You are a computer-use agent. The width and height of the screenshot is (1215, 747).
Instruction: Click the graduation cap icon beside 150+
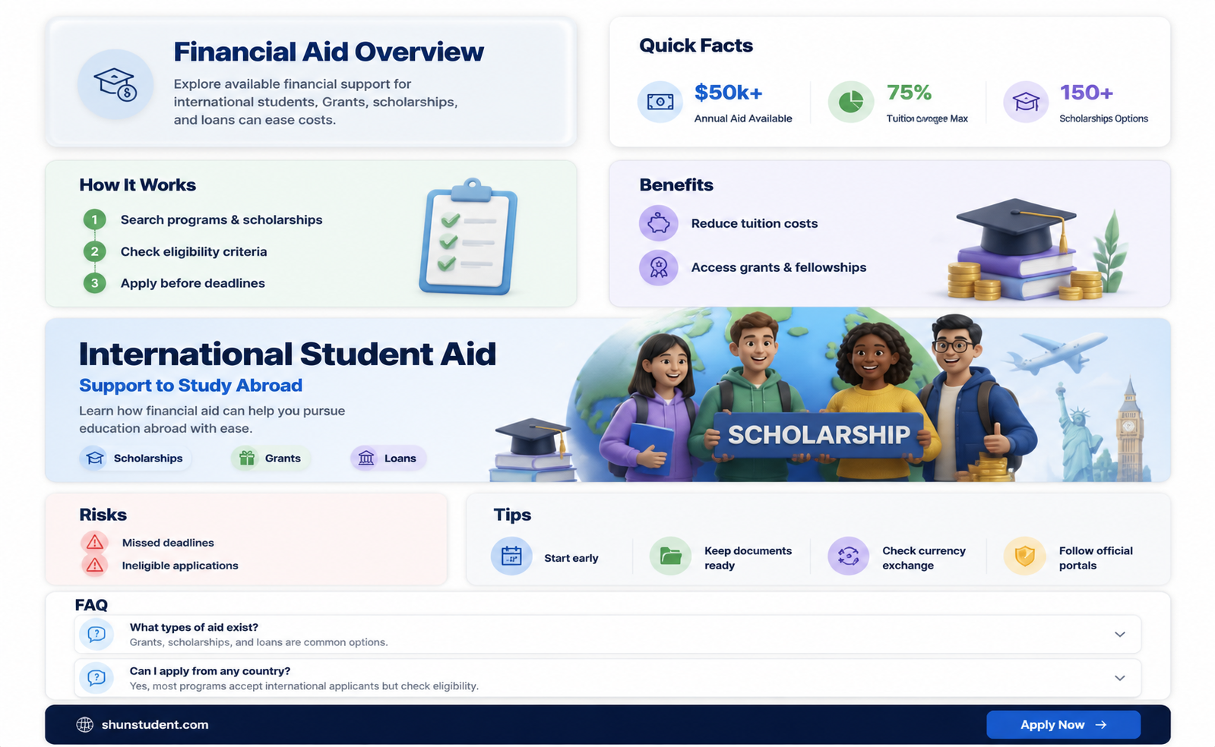(1026, 102)
